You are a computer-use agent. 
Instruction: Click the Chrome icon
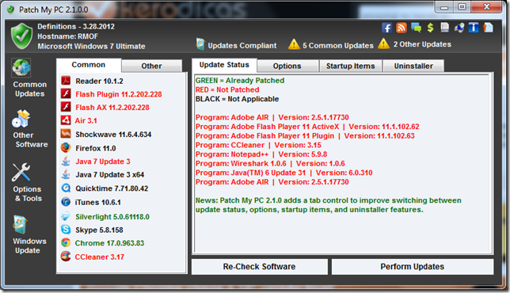point(66,242)
